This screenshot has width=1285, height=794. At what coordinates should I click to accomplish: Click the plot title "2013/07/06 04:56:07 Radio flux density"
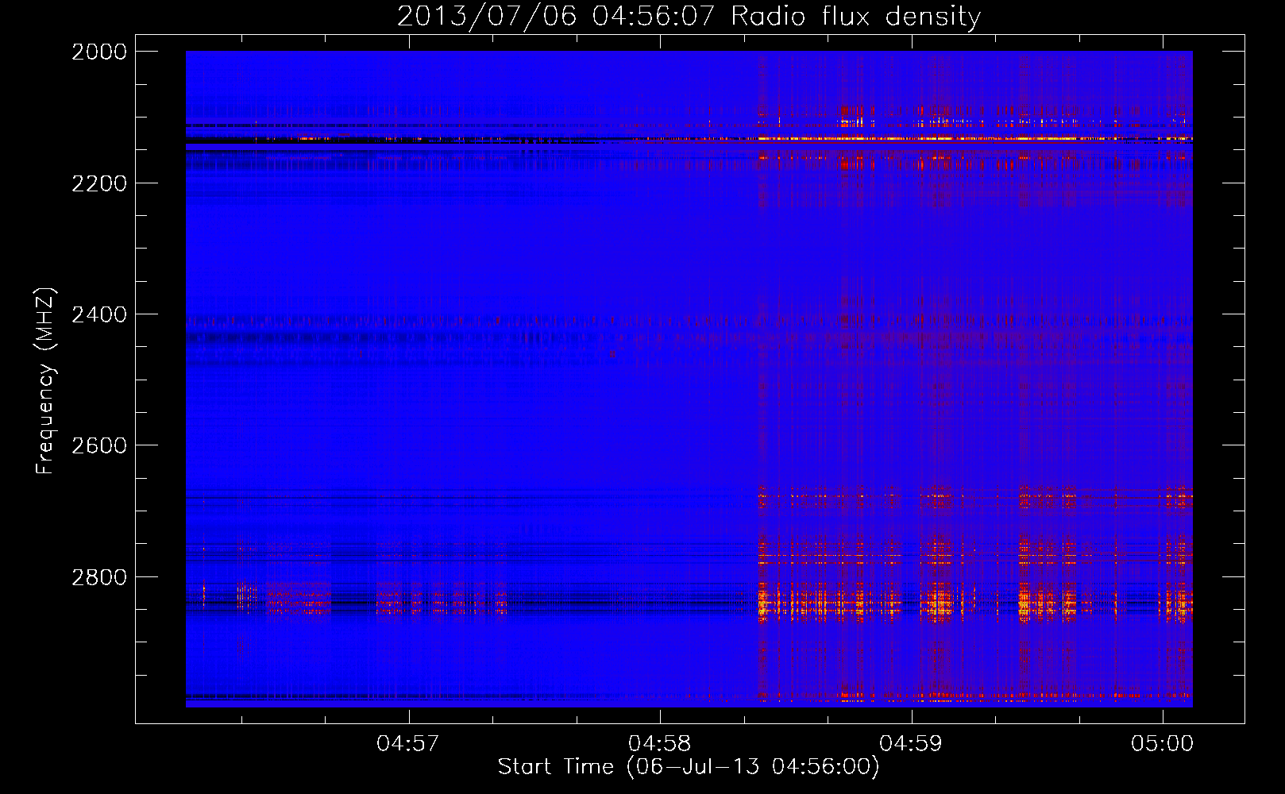689,16
